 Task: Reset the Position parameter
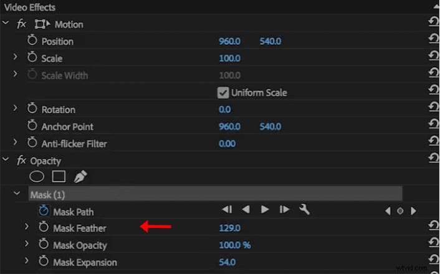(x=434, y=39)
